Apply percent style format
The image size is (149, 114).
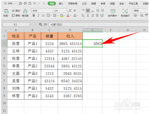click(x=141, y=15)
